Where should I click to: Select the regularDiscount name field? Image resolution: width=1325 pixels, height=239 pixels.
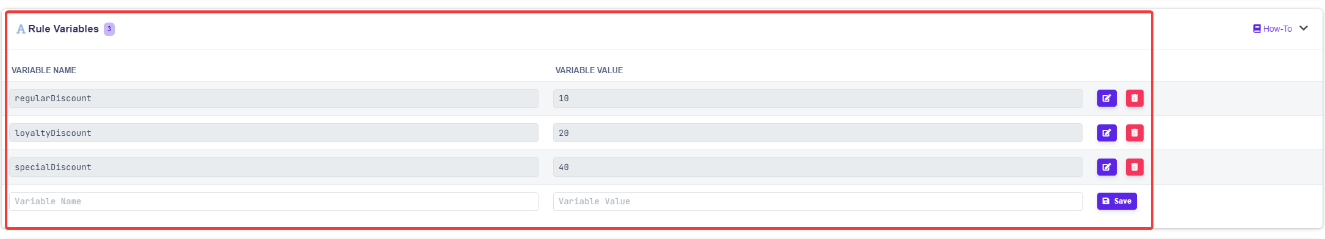point(274,98)
